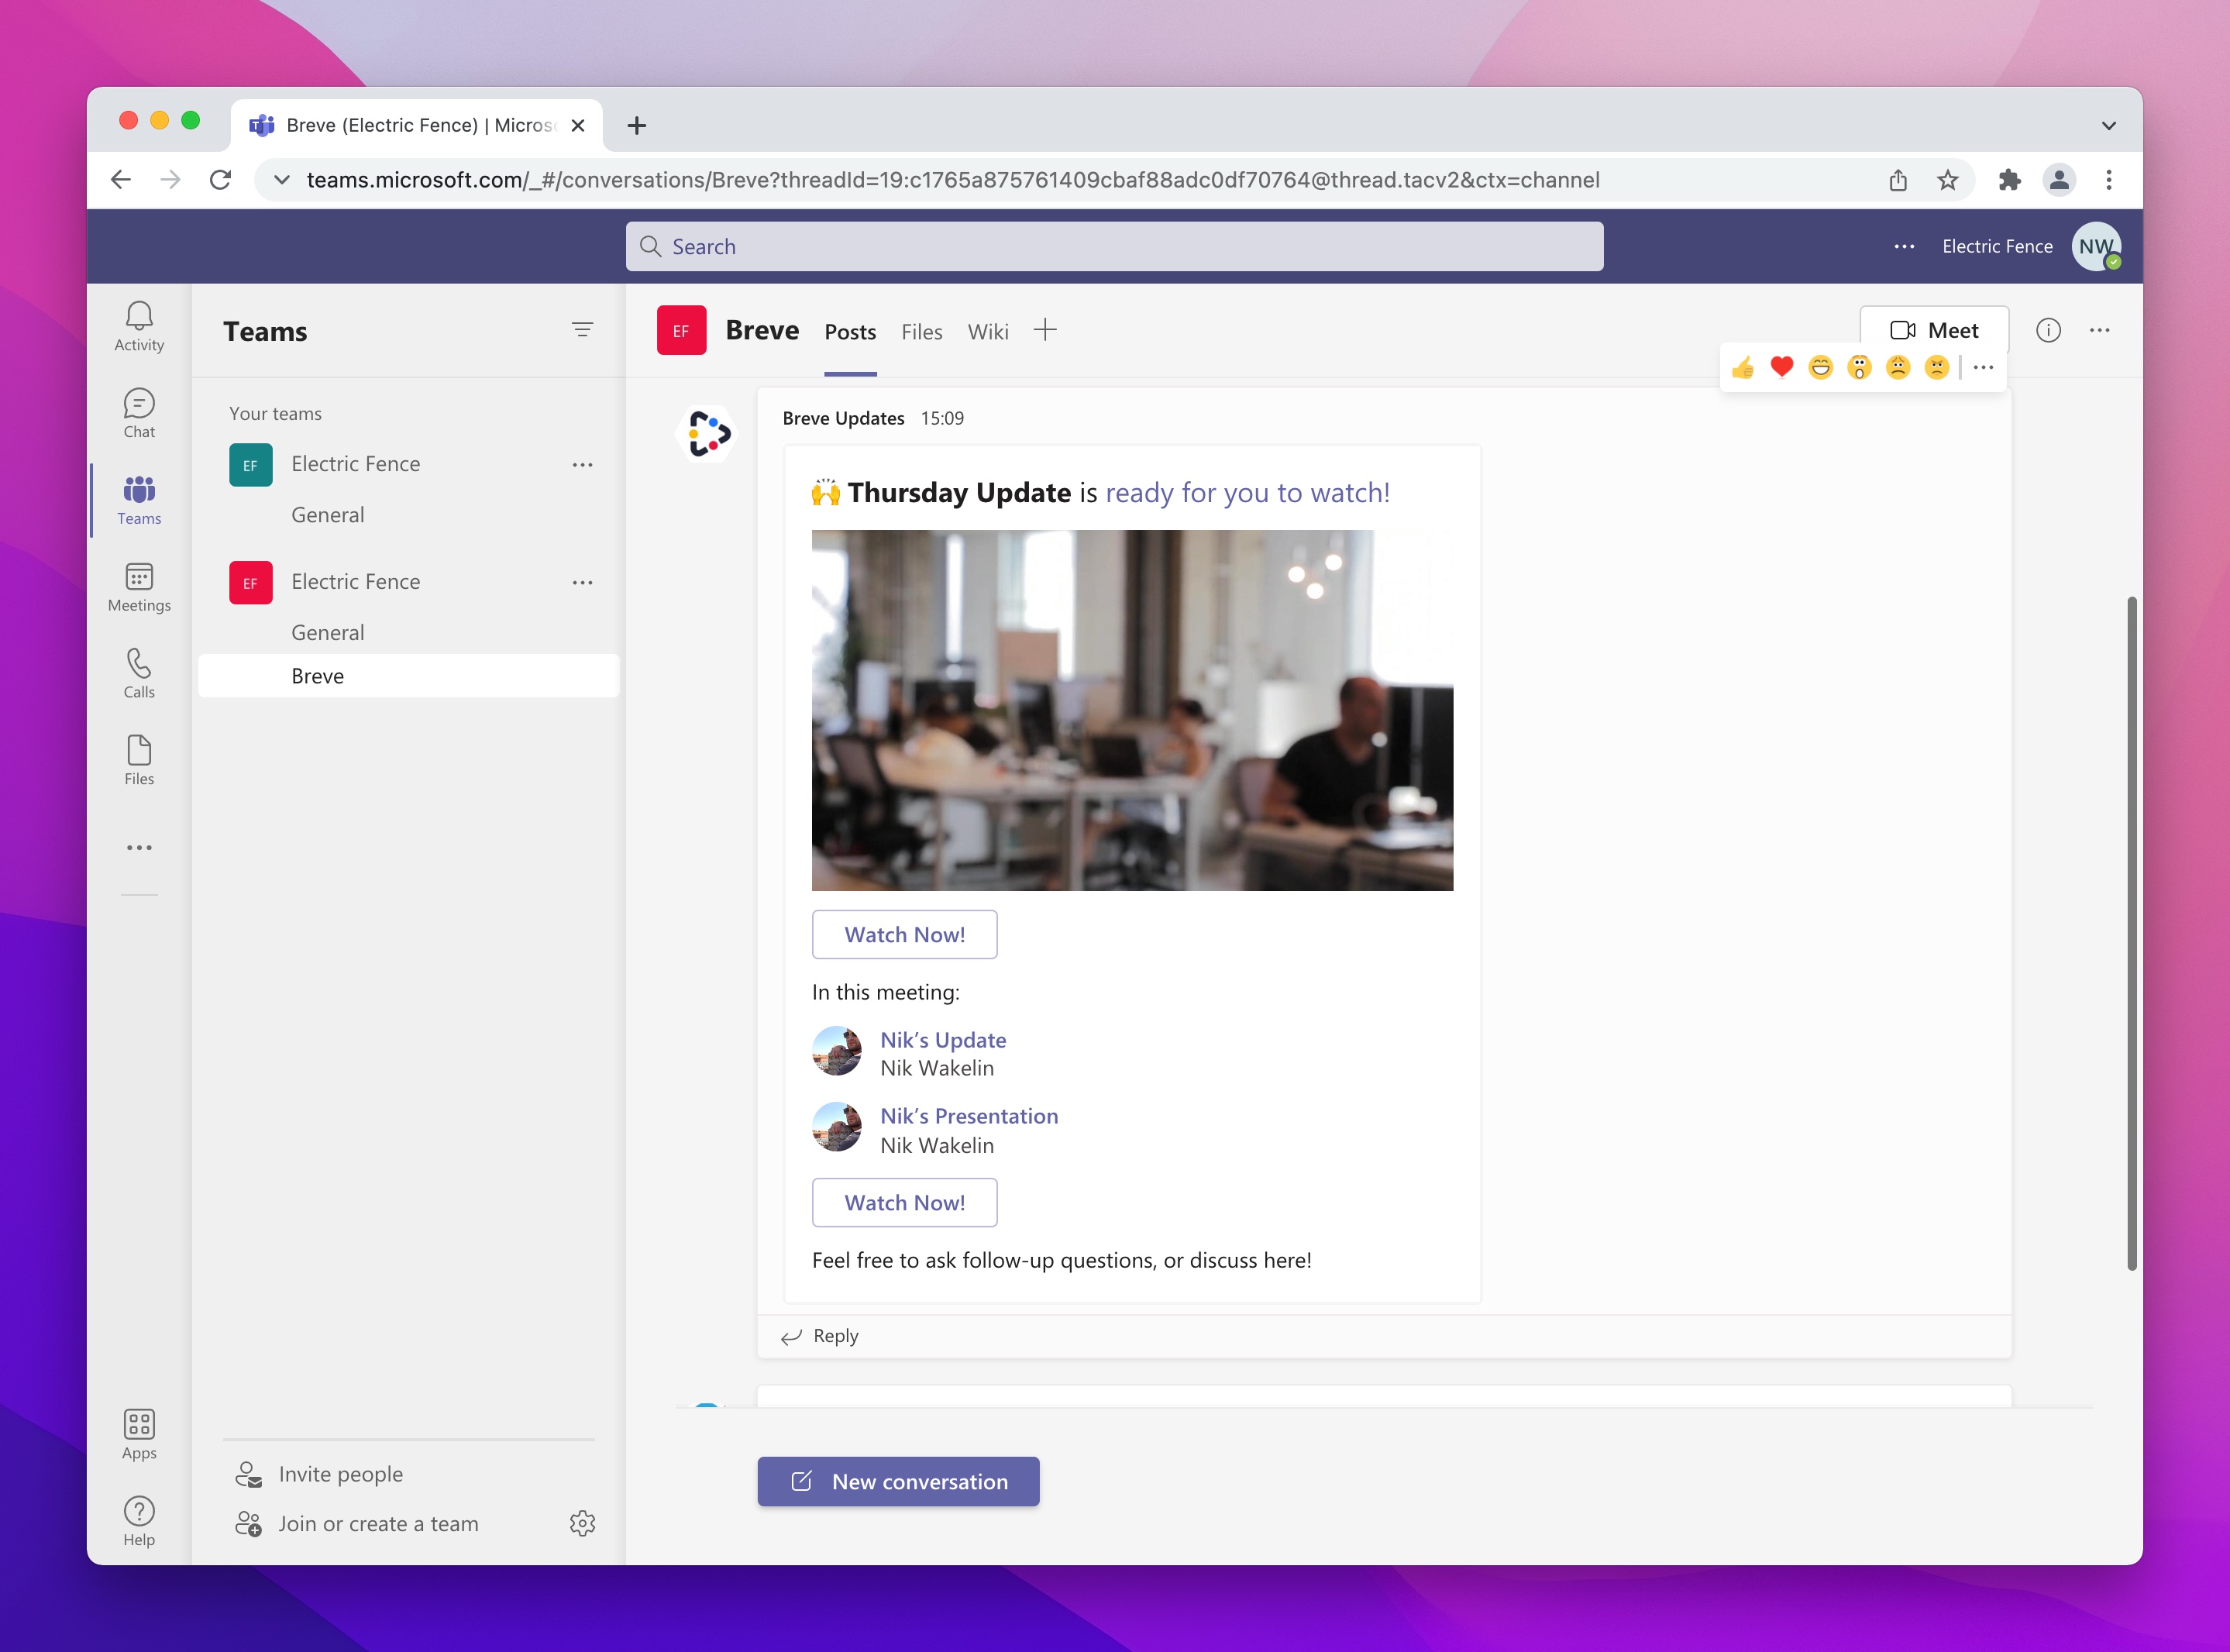Open the Chrome profile icon
Image resolution: width=2230 pixels, height=1652 pixels.
click(x=2059, y=180)
